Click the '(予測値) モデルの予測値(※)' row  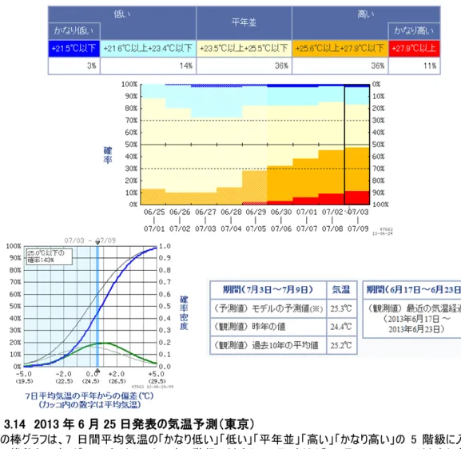(268, 308)
